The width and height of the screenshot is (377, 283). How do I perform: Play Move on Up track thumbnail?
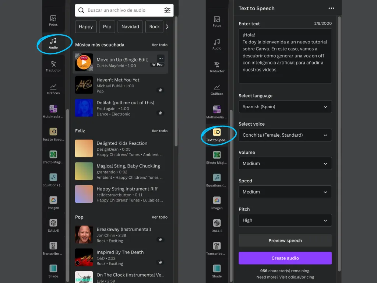pos(84,62)
